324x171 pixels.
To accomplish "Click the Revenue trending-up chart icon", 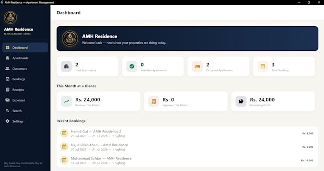I will tap(66, 101).
